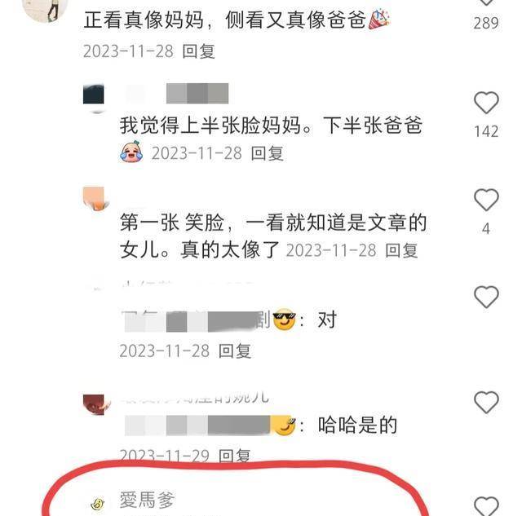Like the comment by 愛馬爹
The height and width of the screenshot is (516, 522).
click(x=486, y=505)
